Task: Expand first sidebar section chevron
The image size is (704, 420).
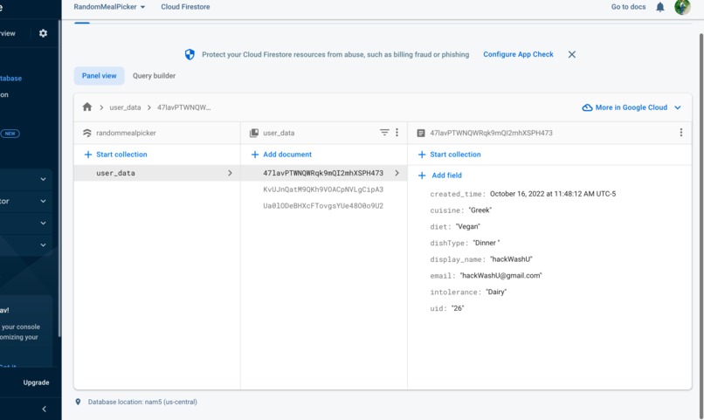Action: (x=43, y=179)
